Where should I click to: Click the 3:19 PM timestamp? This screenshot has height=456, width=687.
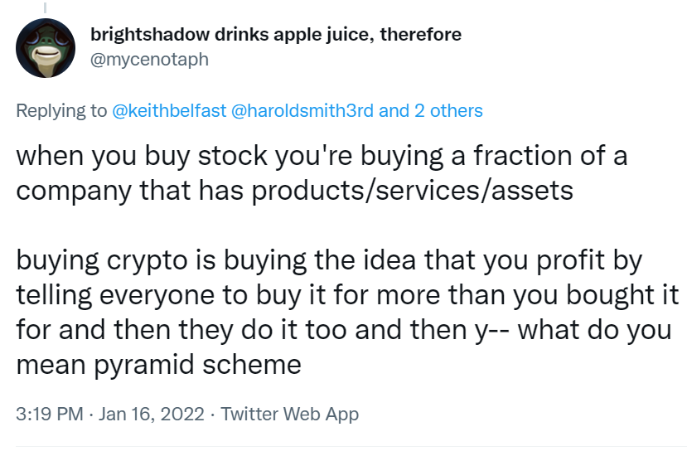[50, 414]
